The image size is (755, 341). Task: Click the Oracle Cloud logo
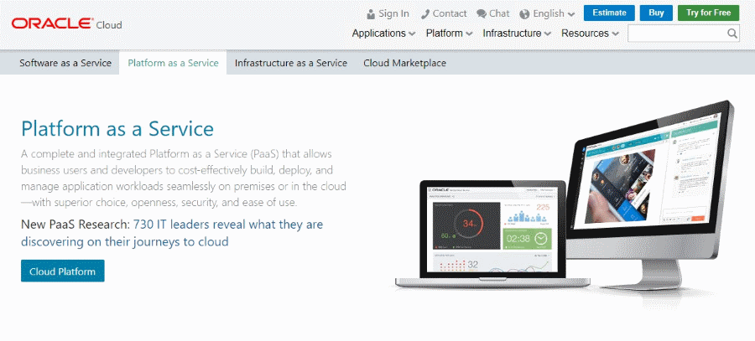66,24
